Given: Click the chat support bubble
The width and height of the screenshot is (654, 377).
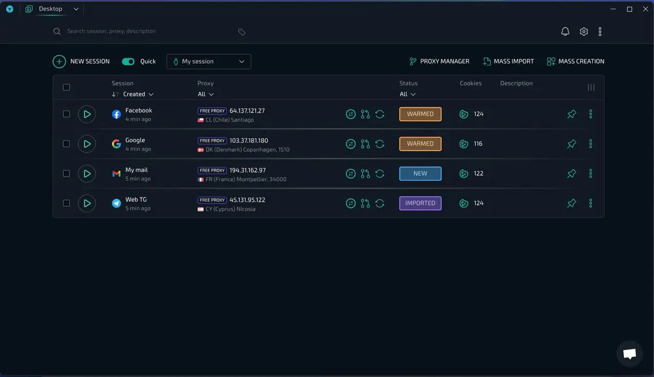Looking at the screenshot, I should click(x=629, y=354).
